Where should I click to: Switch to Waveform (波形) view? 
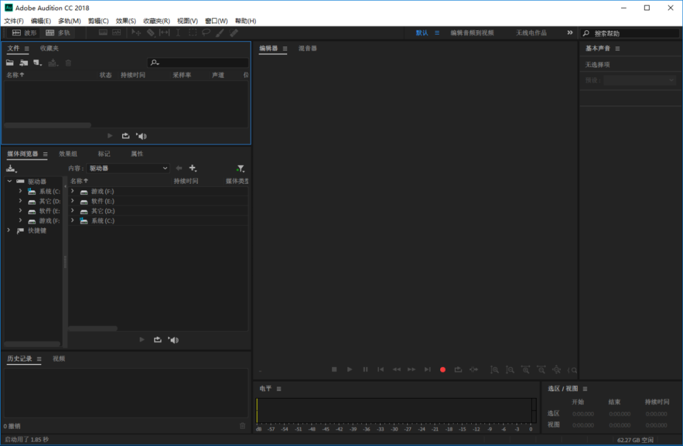point(25,33)
